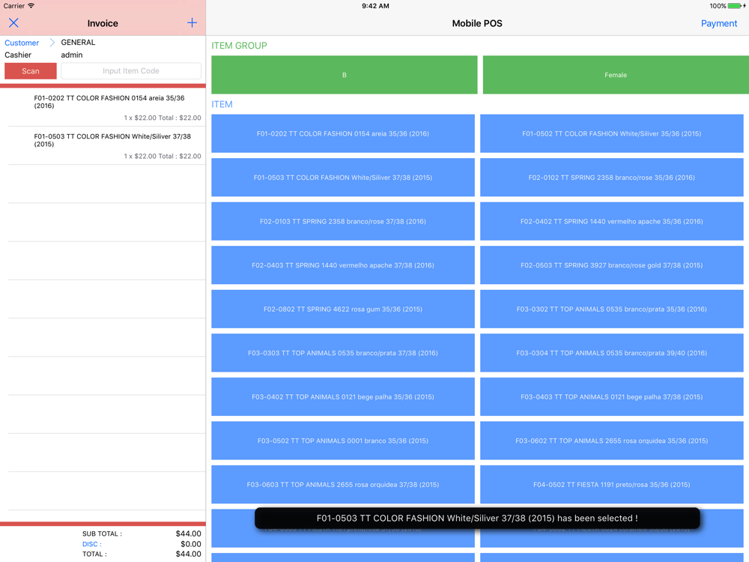The height and width of the screenshot is (562, 749).
Task: Add item F02-0402 SPRING 1440 35/36
Action: point(612,221)
